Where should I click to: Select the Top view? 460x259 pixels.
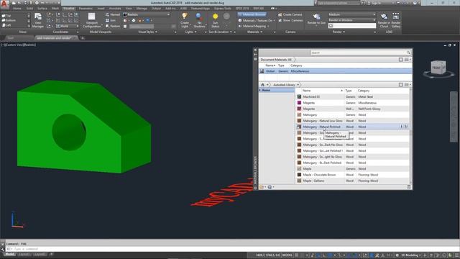[x=6, y=16]
